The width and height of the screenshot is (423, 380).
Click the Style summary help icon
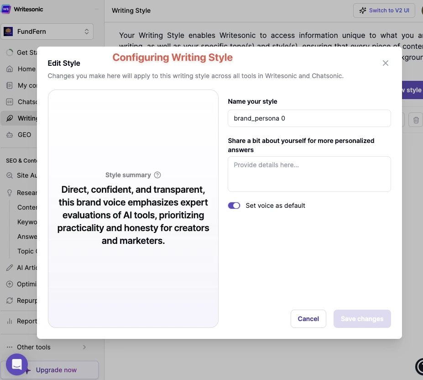(x=157, y=175)
